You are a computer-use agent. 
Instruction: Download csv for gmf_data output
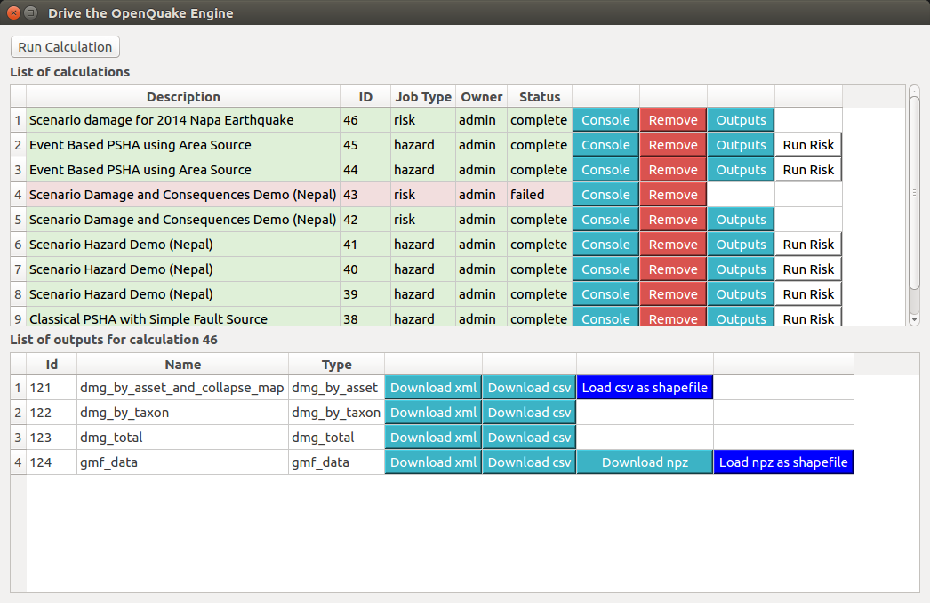coord(530,462)
